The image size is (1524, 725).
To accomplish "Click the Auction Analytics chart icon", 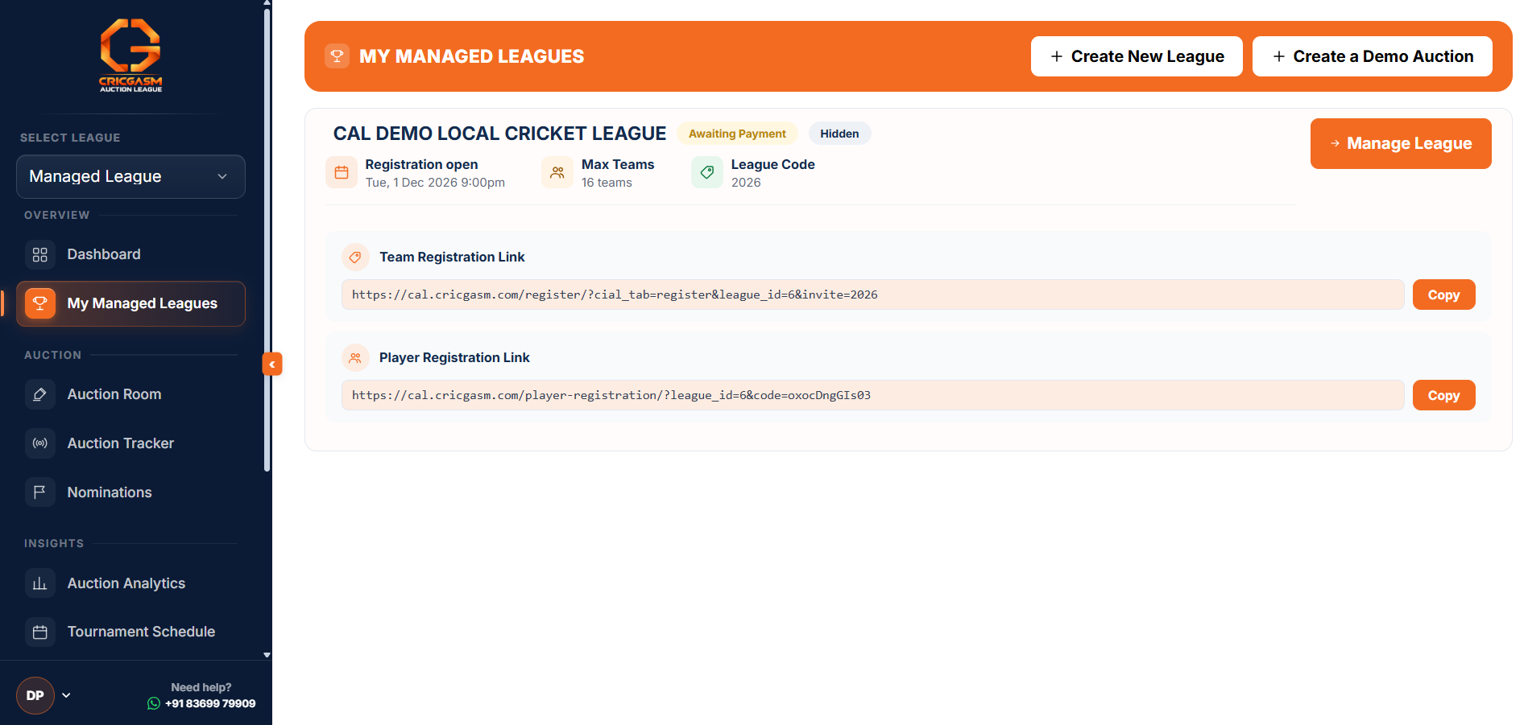I will (x=40, y=583).
